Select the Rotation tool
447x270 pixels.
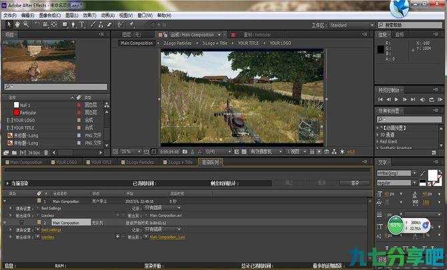(x=37, y=25)
